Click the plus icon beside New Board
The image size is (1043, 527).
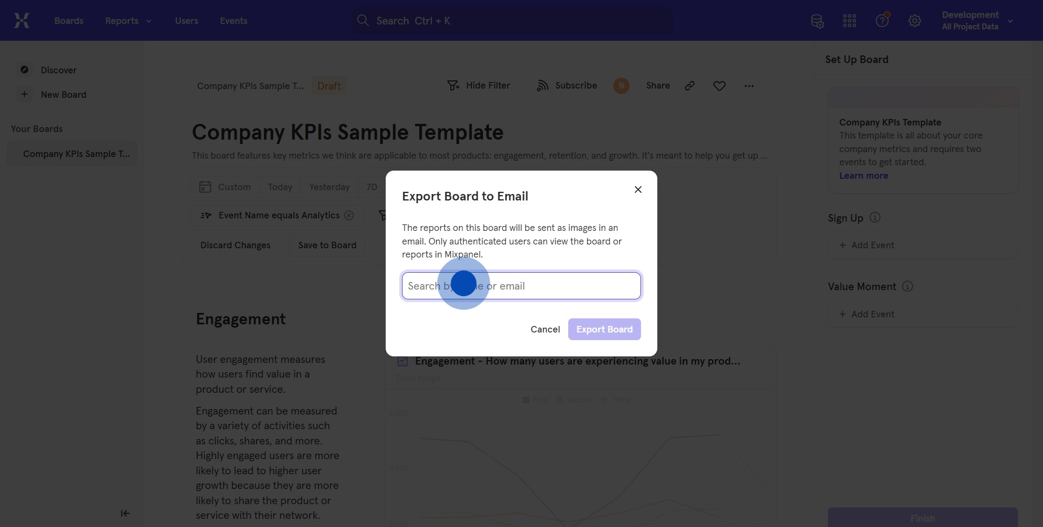pos(24,95)
